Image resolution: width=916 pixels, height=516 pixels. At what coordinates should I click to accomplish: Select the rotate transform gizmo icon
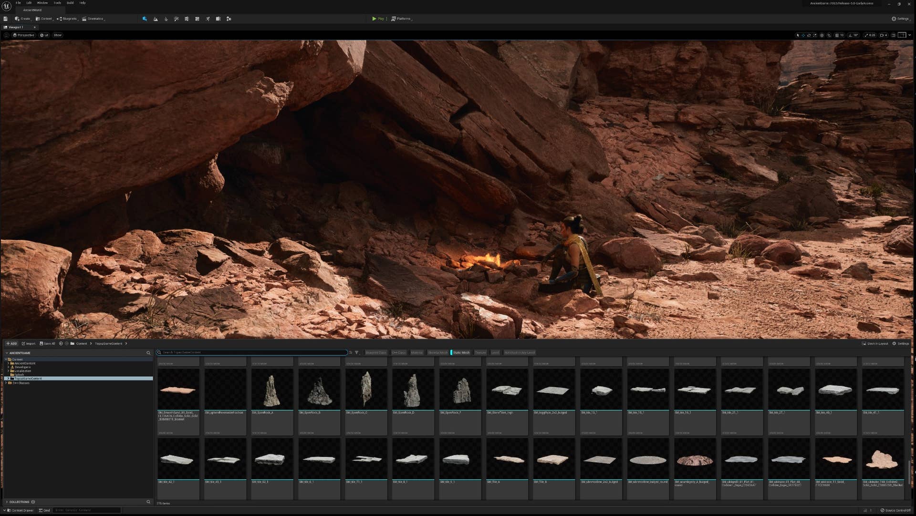[x=809, y=35]
